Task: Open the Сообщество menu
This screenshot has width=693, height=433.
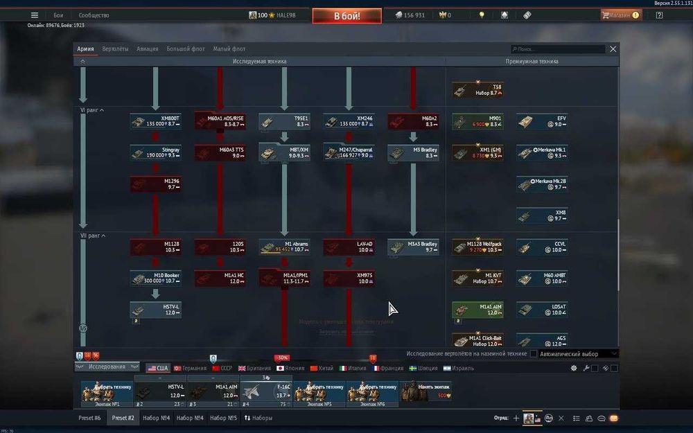Action: (94, 15)
